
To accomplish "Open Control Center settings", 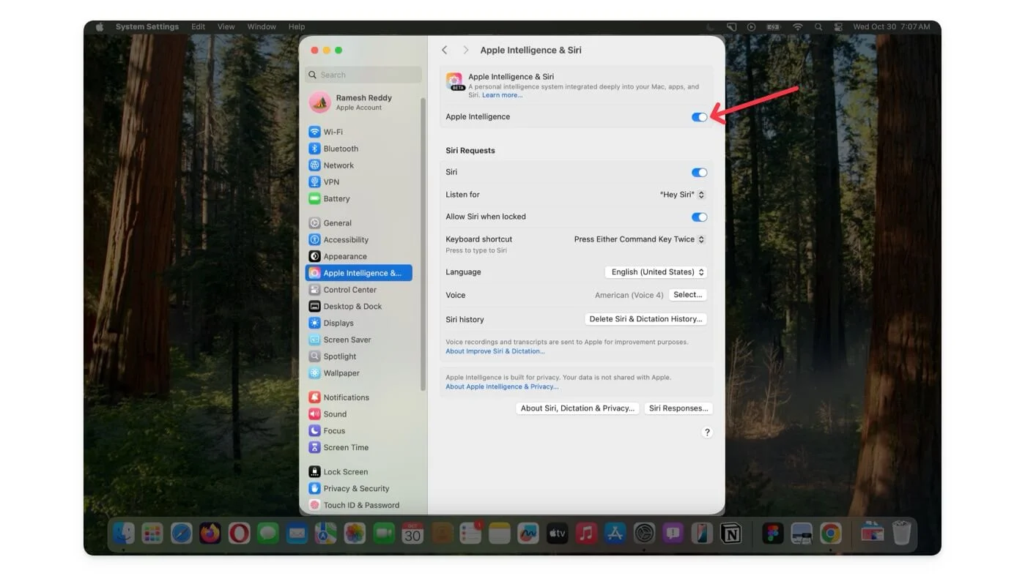I will pos(359,290).
